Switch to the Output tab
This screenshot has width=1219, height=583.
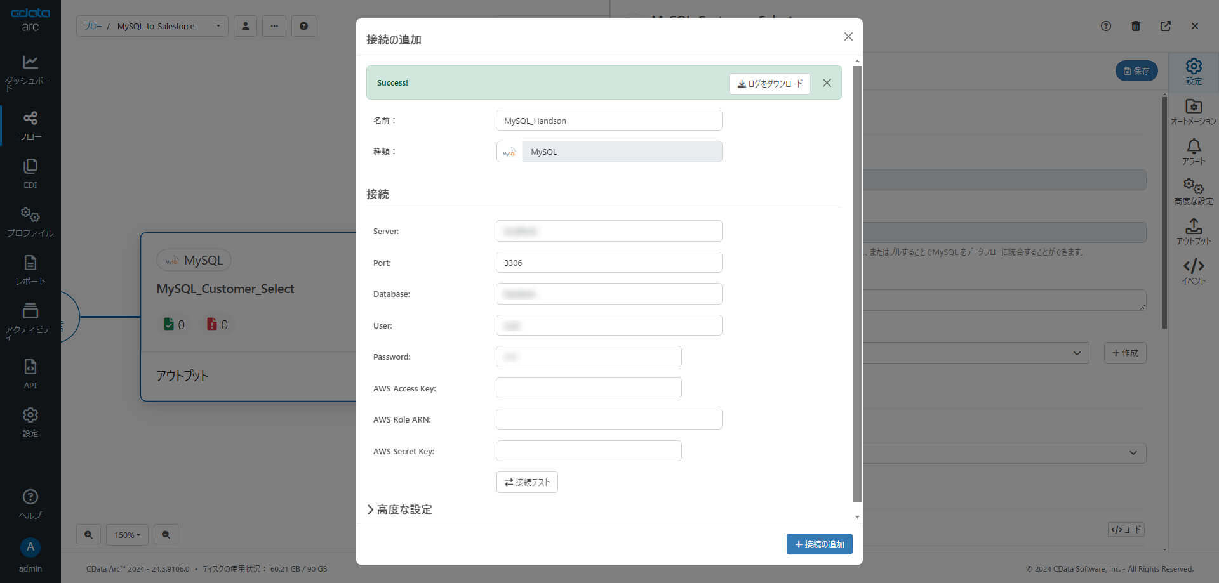point(1194,232)
